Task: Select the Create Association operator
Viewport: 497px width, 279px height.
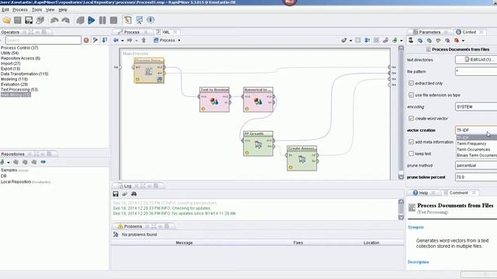Action: point(302,158)
